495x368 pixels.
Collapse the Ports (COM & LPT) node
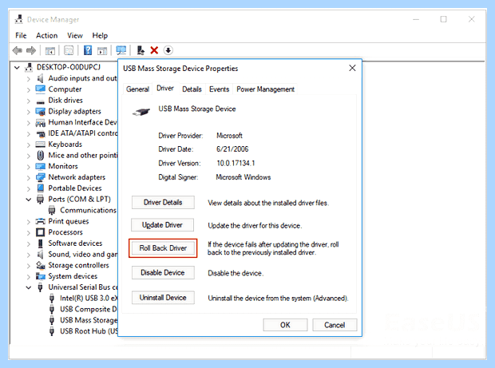click(x=29, y=200)
